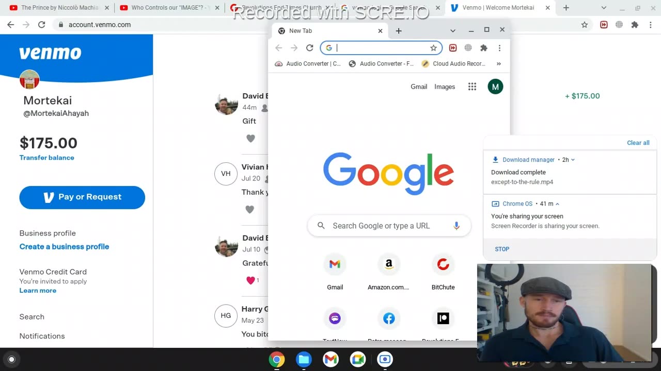661x371 pixels.
Task: Reload the Venmo page
Action: (42, 25)
